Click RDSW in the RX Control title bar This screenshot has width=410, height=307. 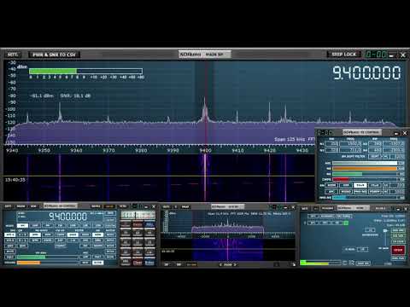21,206
